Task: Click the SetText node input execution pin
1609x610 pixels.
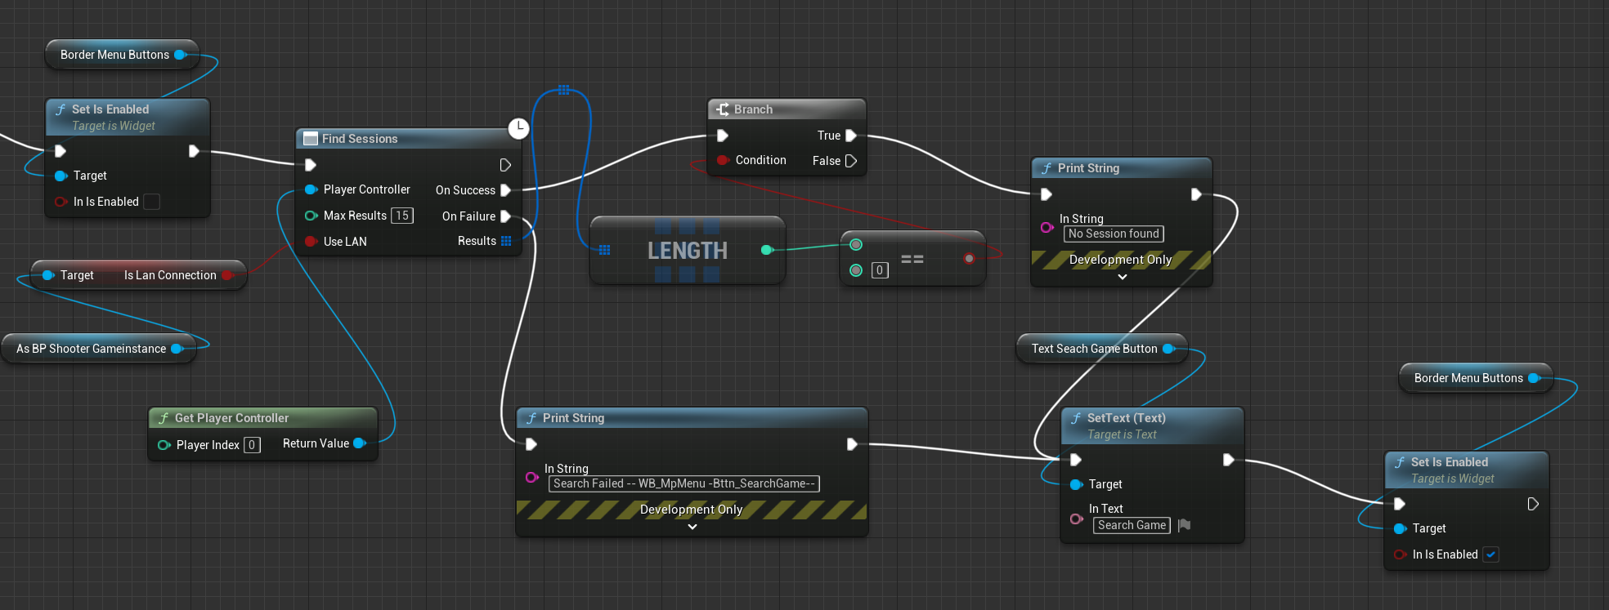Action: tap(1076, 460)
